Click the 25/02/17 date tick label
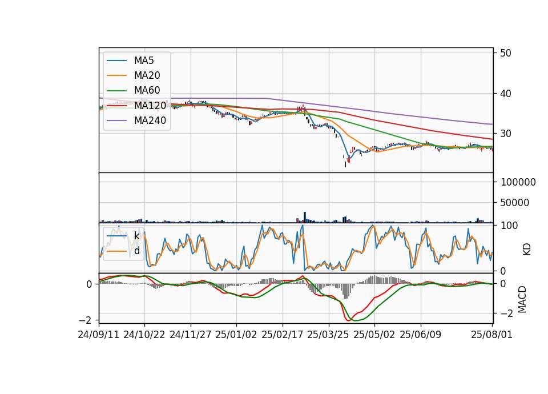The height and width of the screenshot is (394, 548). tap(283, 335)
